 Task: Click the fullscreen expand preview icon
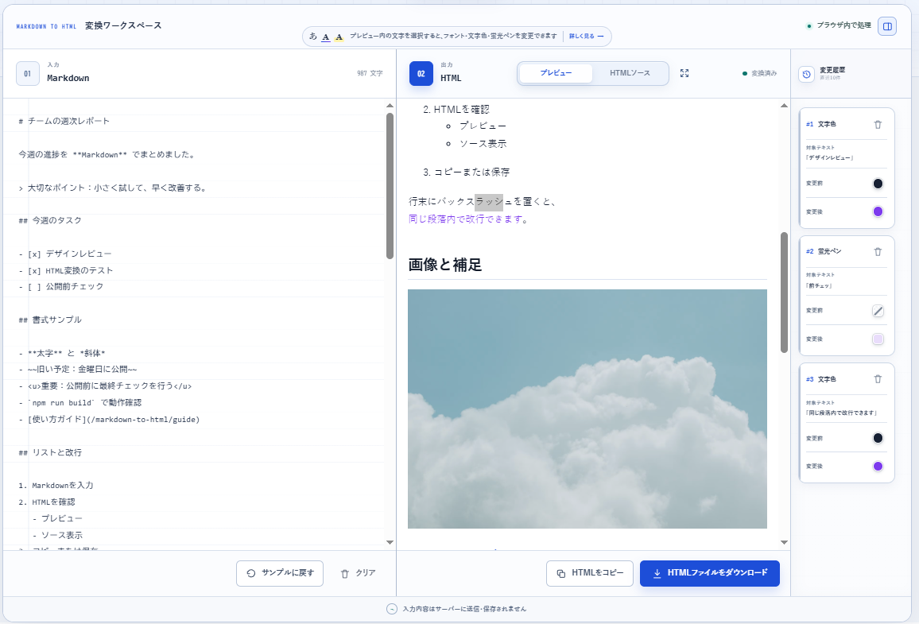[x=684, y=73]
